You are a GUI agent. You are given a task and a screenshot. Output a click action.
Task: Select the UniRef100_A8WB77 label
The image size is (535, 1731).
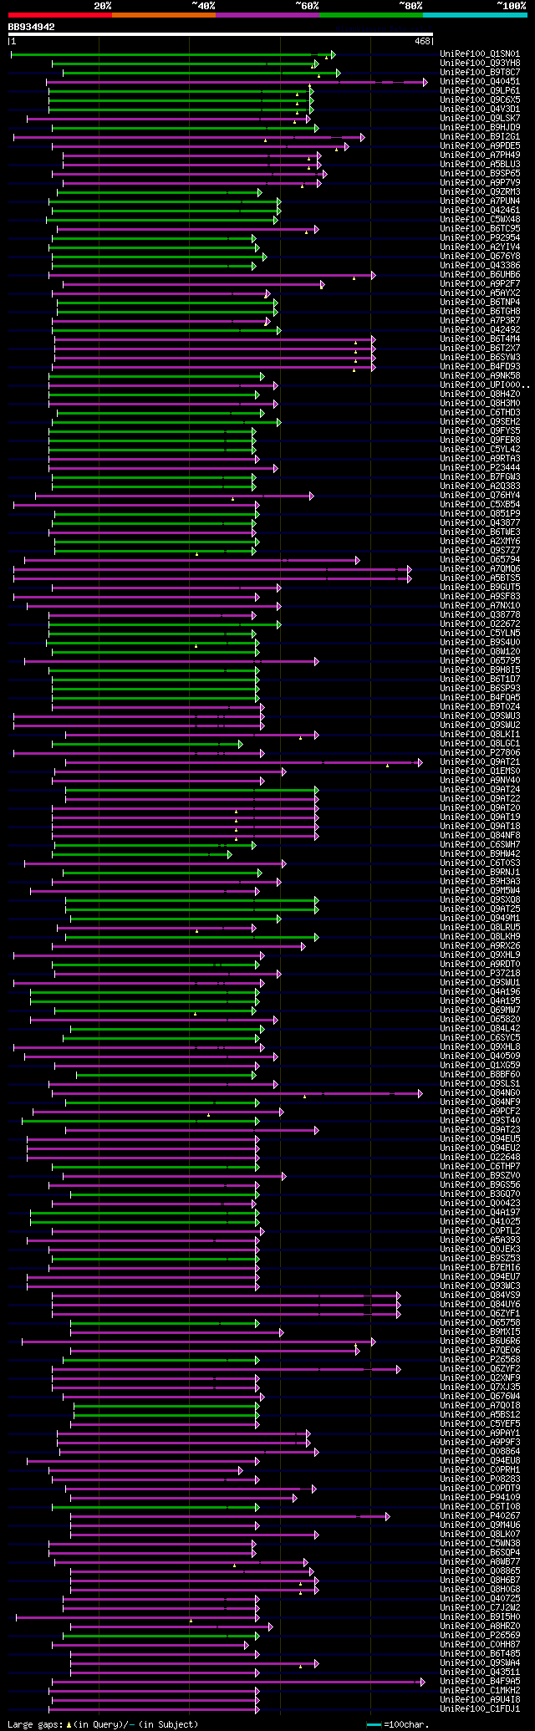[x=480, y=1561]
